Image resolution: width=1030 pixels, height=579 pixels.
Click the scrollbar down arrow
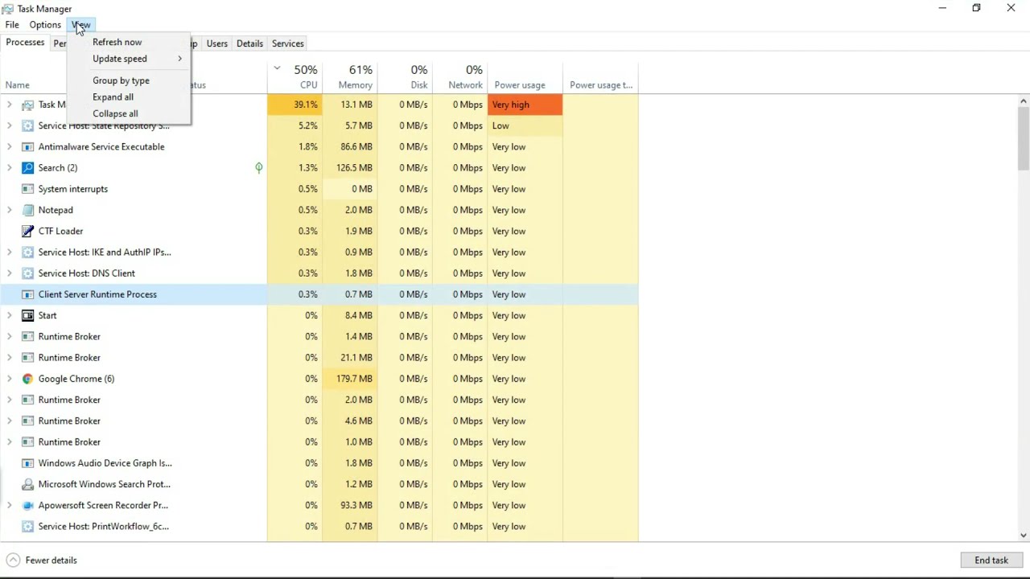coord(1024,535)
